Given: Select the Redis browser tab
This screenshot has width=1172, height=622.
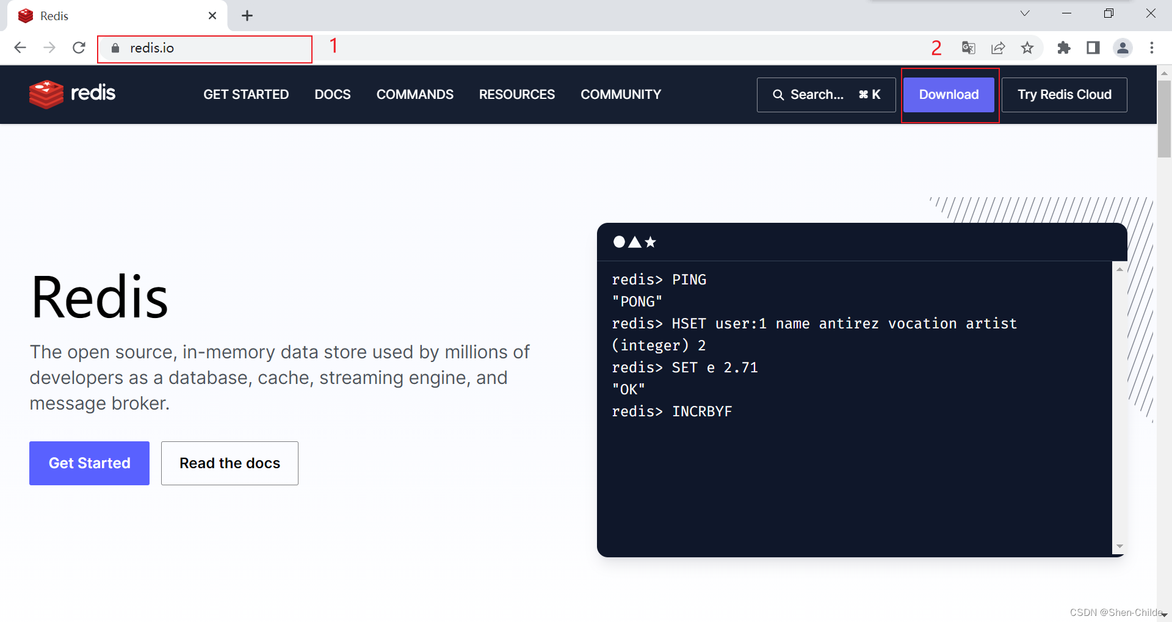Looking at the screenshot, I should point(116,16).
